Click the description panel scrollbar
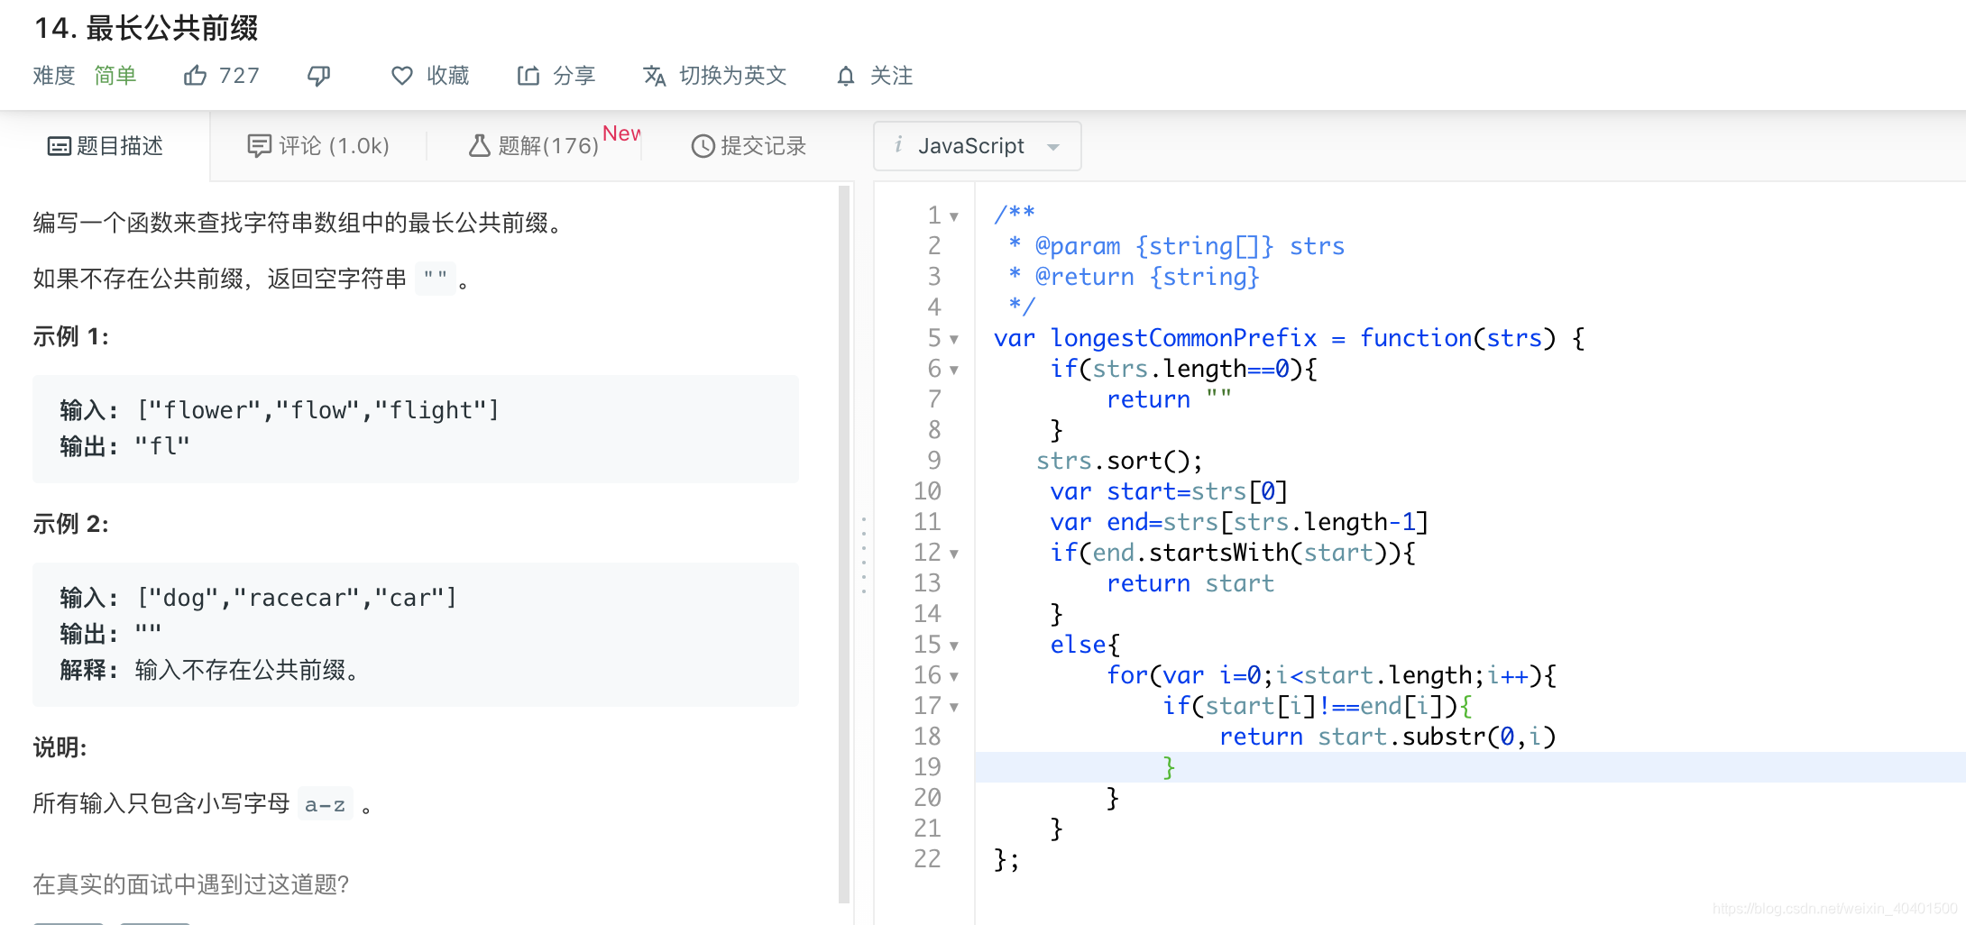1966x925 pixels. tap(844, 544)
